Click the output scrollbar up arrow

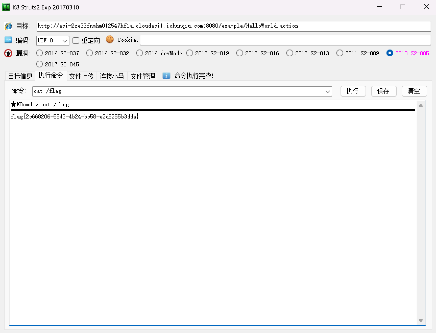pyautogui.click(x=421, y=105)
